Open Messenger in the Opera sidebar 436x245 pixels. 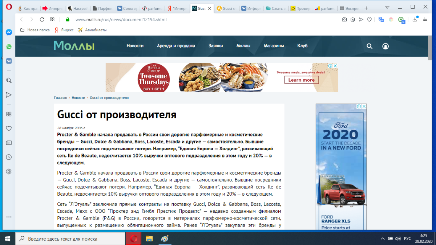9,32
